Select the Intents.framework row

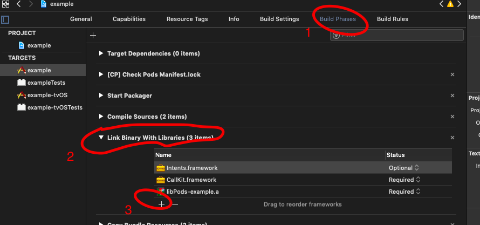pos(303,168)
